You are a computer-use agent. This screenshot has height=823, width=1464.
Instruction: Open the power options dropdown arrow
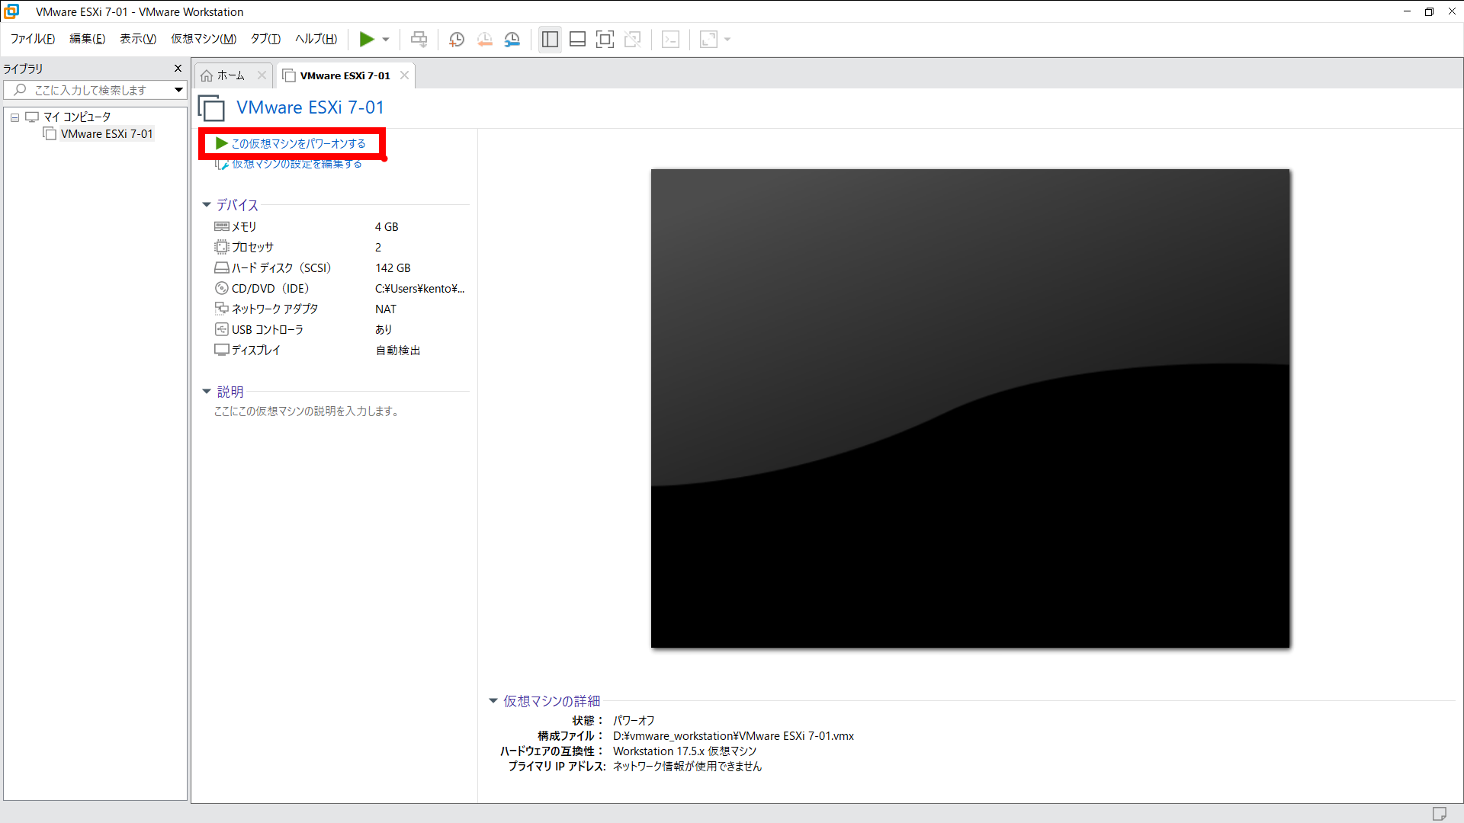click(386, 40)
